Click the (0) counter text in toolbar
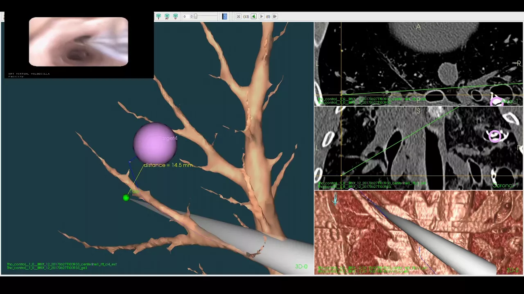Image resolution: width=524 pixels, height=294 pixels. point(268,16)
